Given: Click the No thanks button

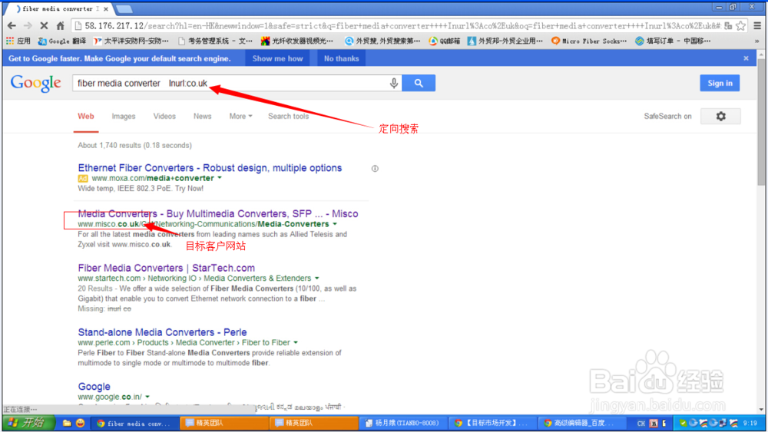Looking at the screenshot, I should point(342,58).
